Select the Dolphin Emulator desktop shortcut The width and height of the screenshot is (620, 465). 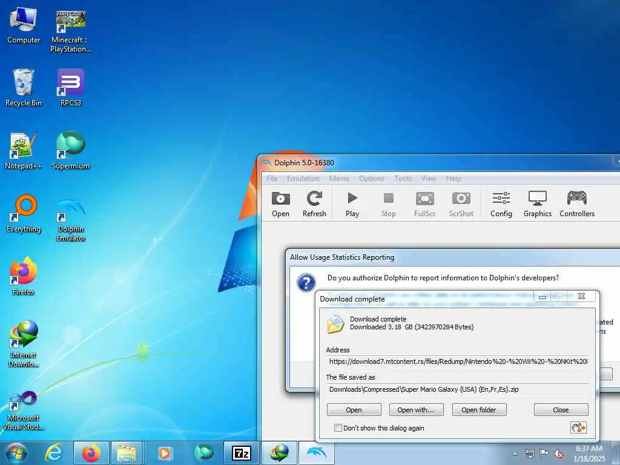(71, 219)
